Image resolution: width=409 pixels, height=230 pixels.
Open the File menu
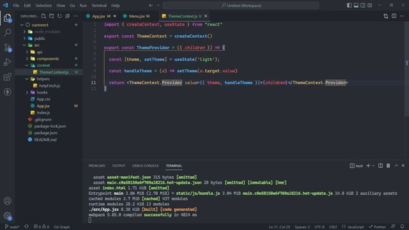(16, 6)
